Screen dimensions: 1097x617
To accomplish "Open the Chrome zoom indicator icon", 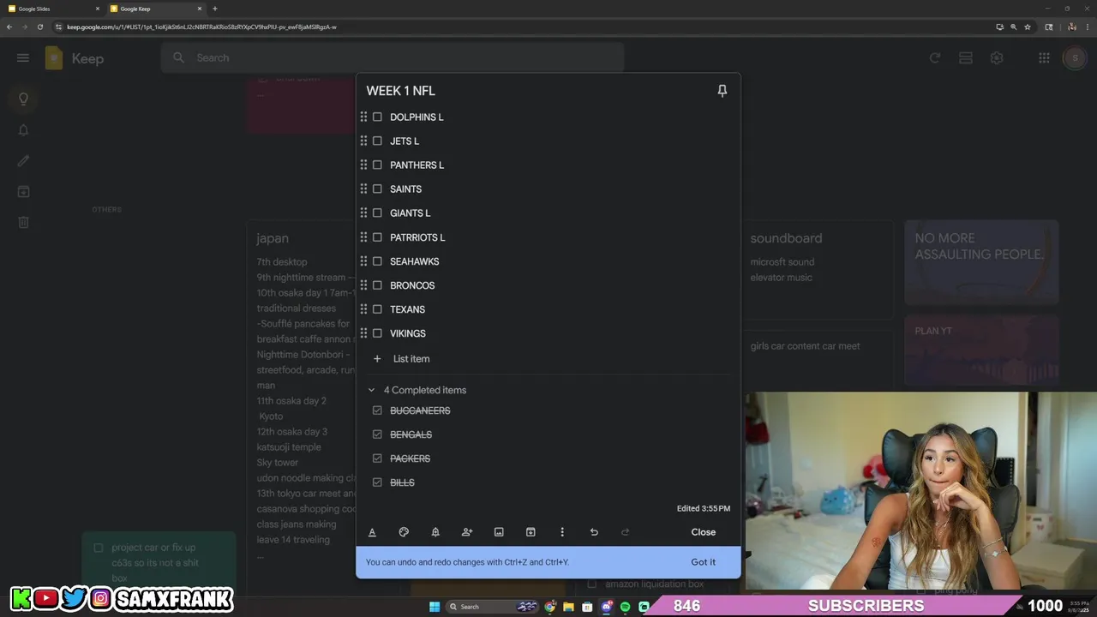I will pyautogui.click(x=1014, y=27).
